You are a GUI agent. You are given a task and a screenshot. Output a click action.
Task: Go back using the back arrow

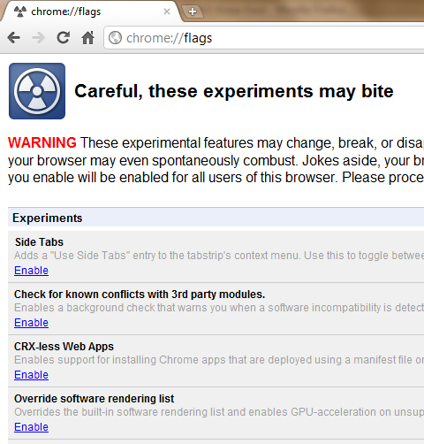(x=14, y=38)
